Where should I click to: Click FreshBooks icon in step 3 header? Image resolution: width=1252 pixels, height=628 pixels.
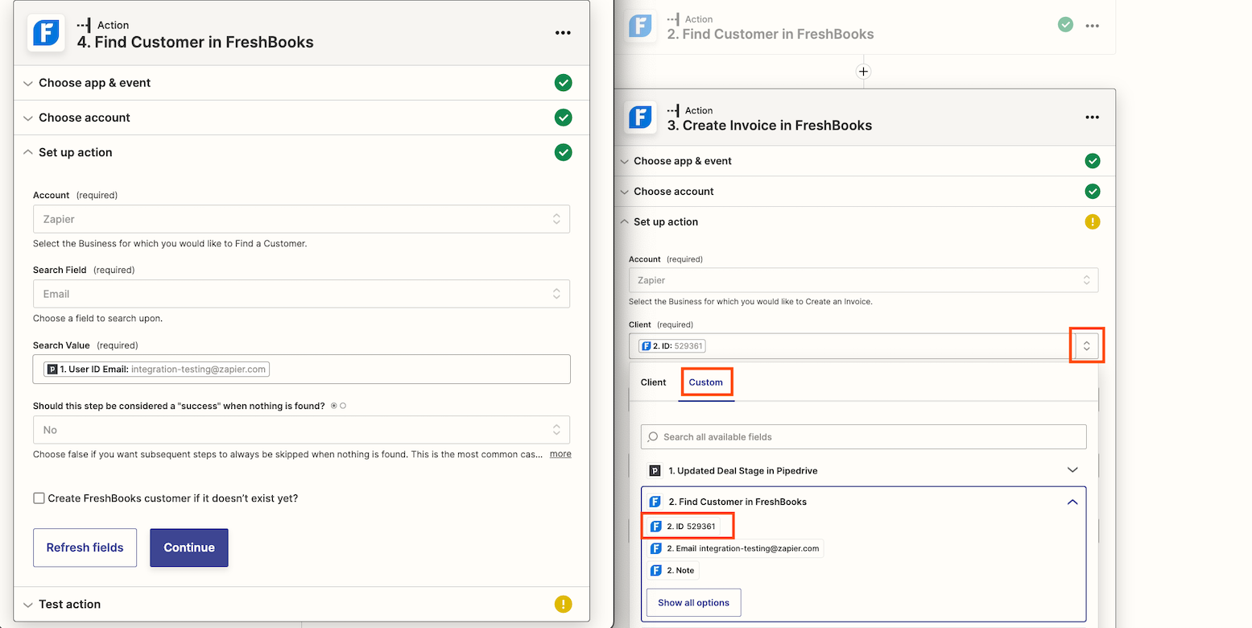641,117
